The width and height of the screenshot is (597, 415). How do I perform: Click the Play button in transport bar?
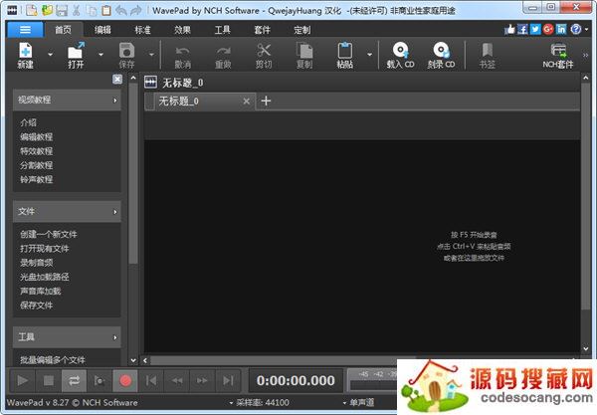pos(22,379)
